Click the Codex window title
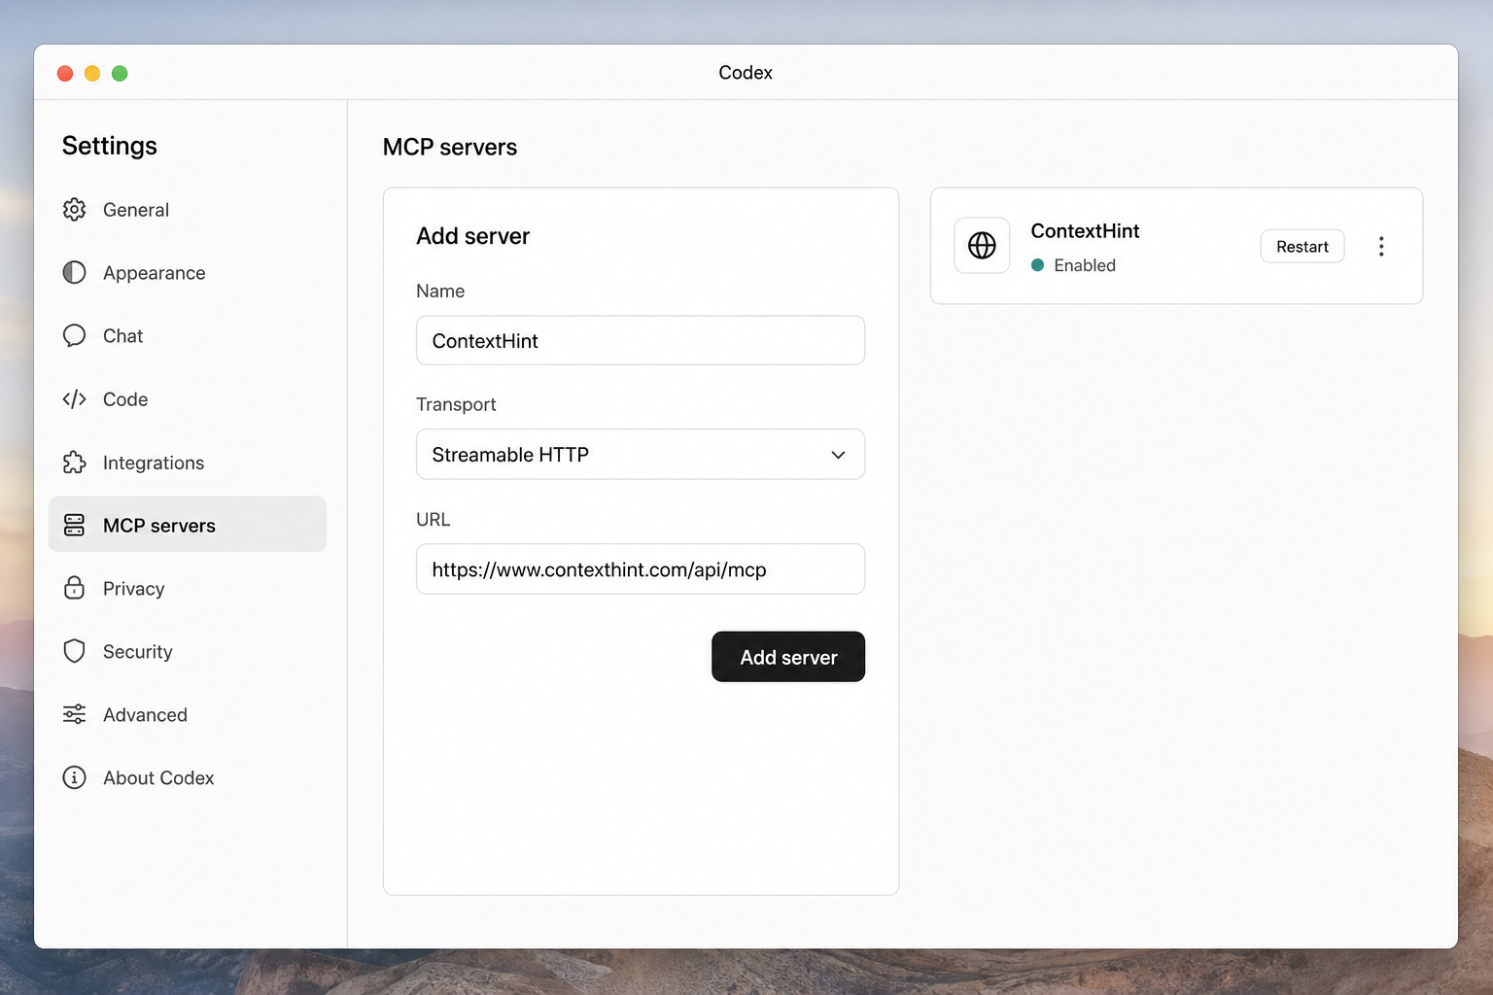Image resolution: width=1493 pixels, height=995 pixels. [x=746, y=73]
